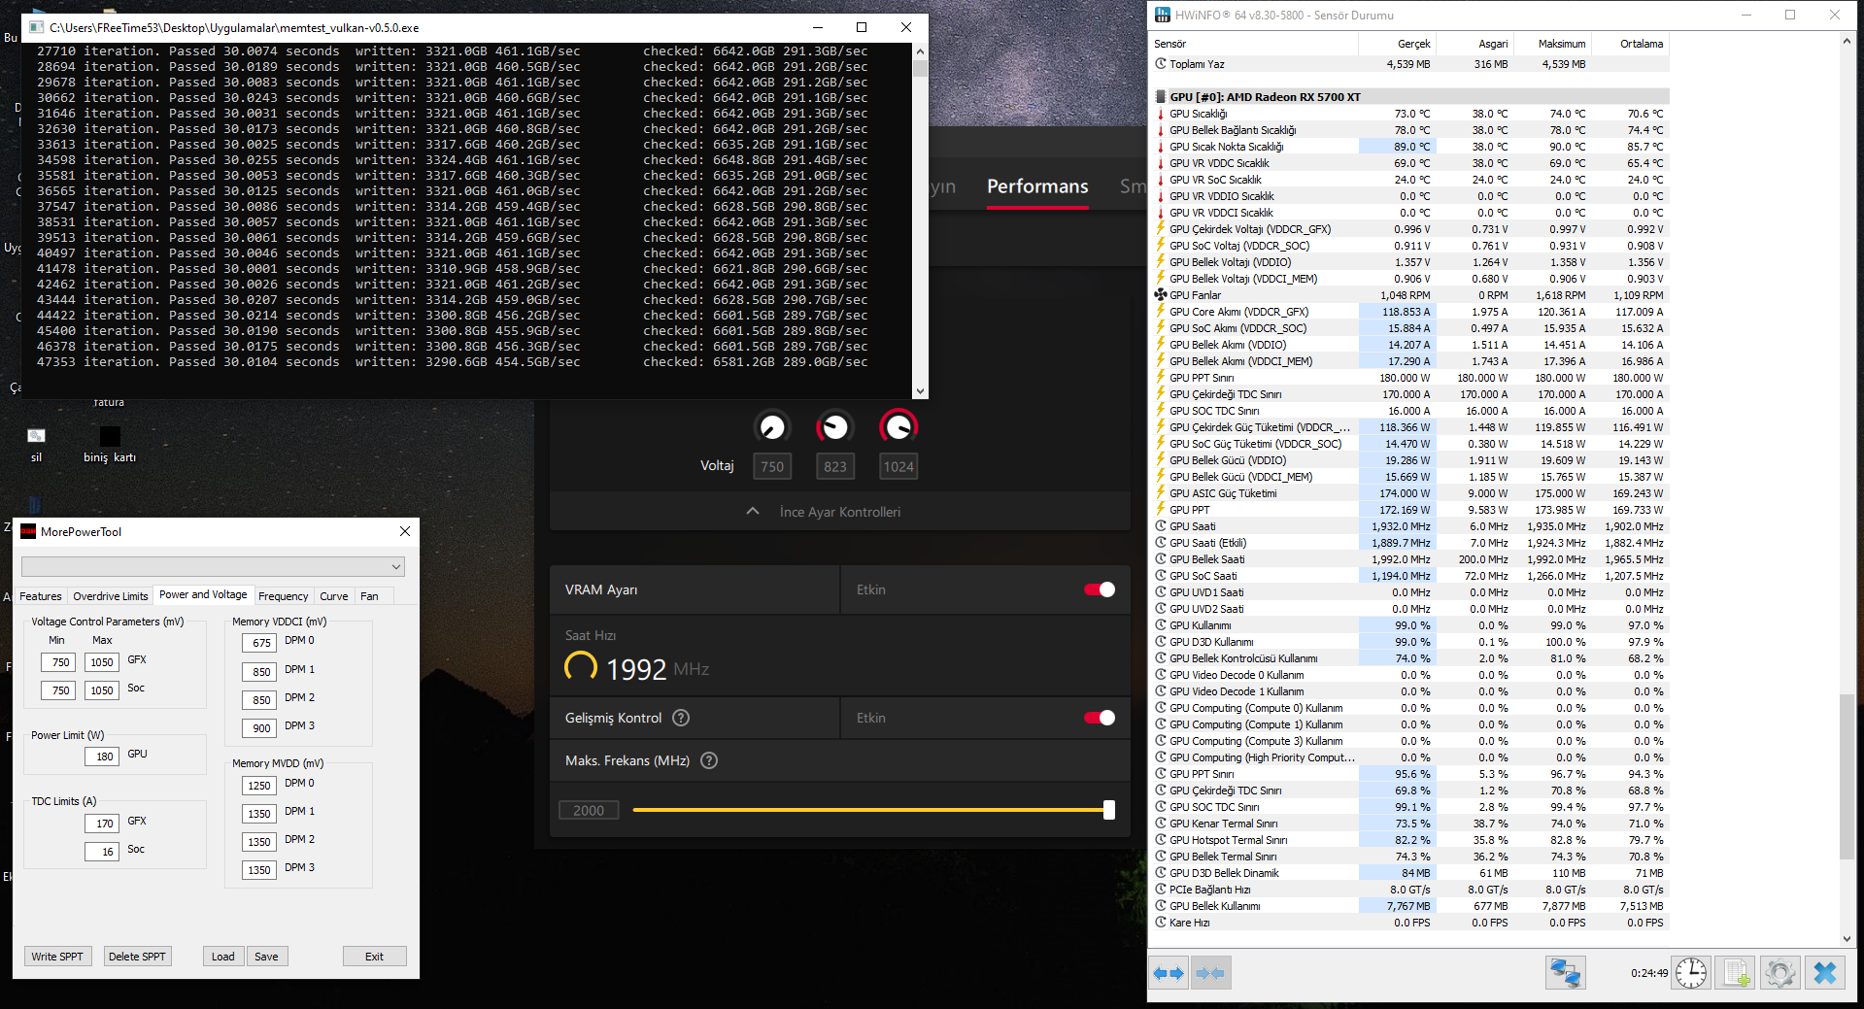The image size is (1864, 1009).
Task: Collapse İnce Ayar Kontrolleri chevron
Action: [x=753, y=511]
